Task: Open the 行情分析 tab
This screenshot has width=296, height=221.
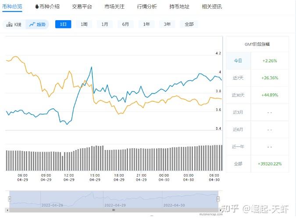Action: (x=146, y=7)
